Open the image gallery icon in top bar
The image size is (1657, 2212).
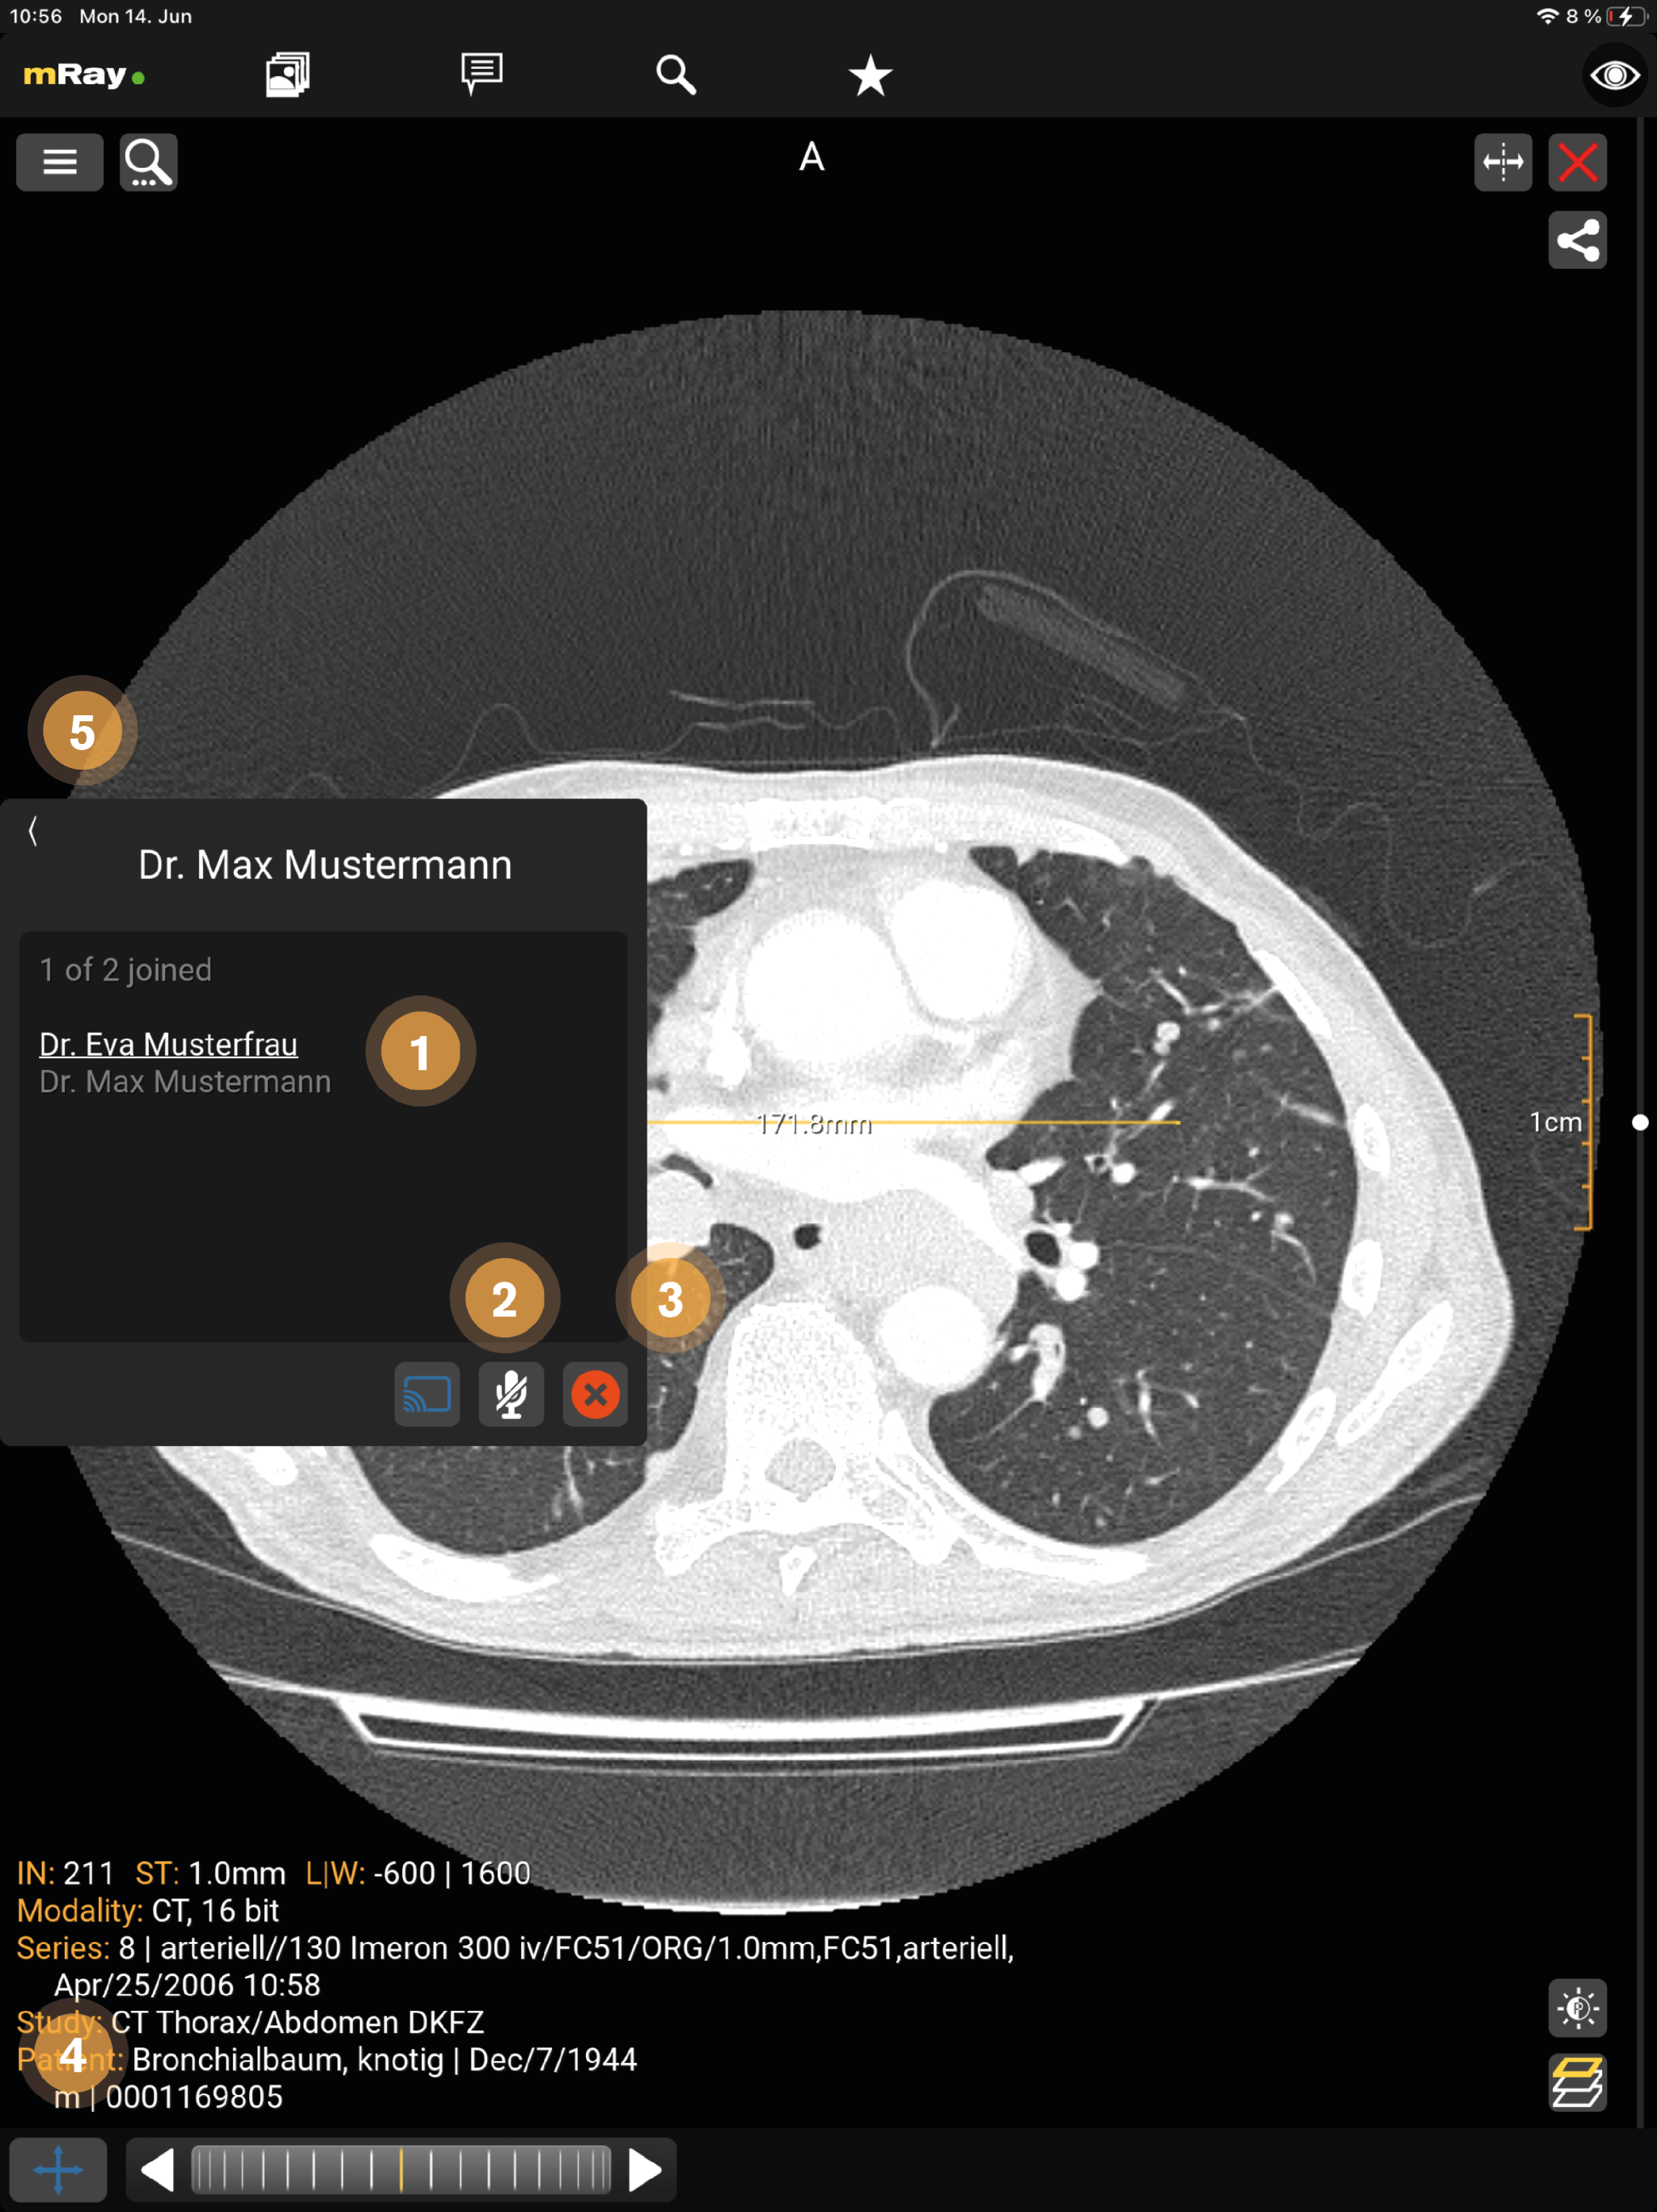(x=288, y=75)
